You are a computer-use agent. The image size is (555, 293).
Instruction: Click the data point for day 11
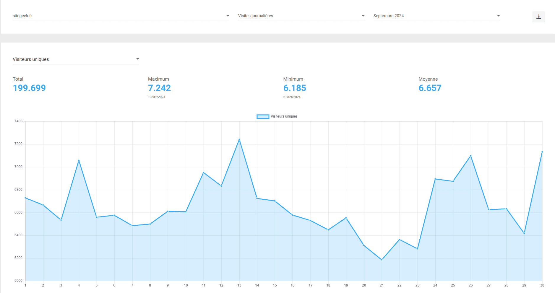[204, 172]
